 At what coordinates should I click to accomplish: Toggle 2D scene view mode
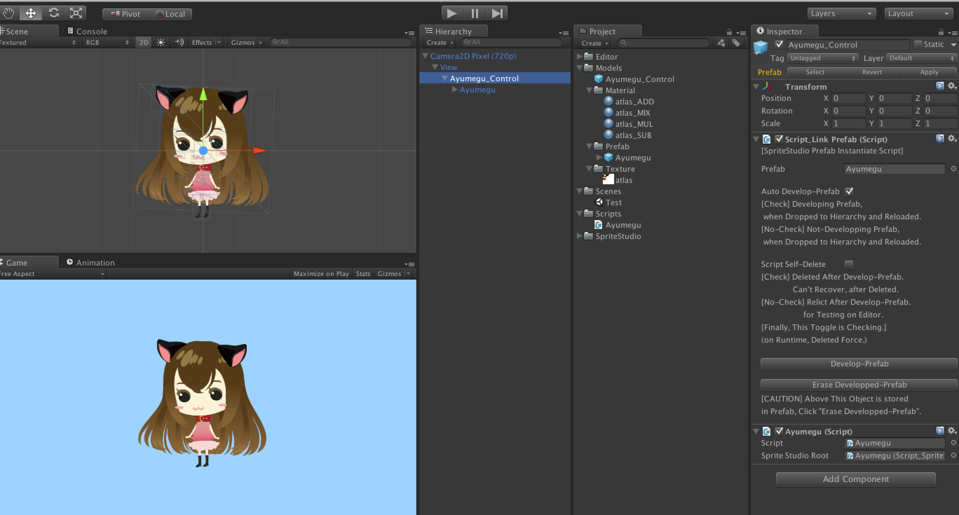144,42
